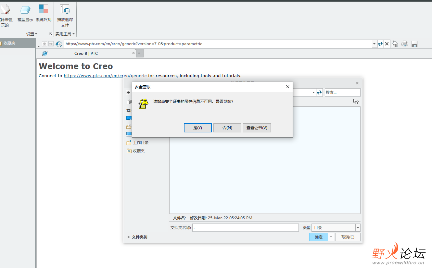Open the dropdown arrow beside the 确定 button
This screenshot has height=268, width=432.
tap(331, 237)
